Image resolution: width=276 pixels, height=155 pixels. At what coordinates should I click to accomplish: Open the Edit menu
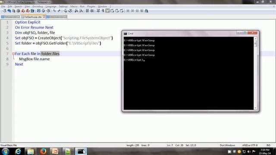(10, 6)
